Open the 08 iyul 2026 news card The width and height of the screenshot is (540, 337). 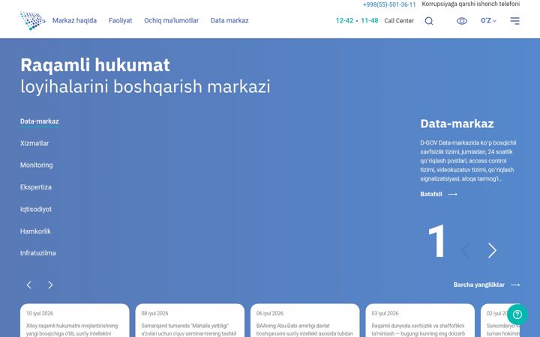[190, 321]
